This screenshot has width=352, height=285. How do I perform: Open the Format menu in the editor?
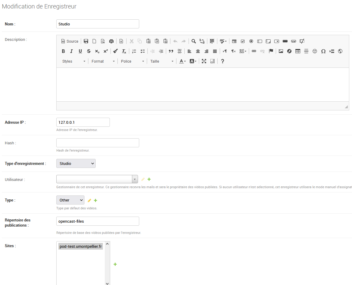pos(103,61)
